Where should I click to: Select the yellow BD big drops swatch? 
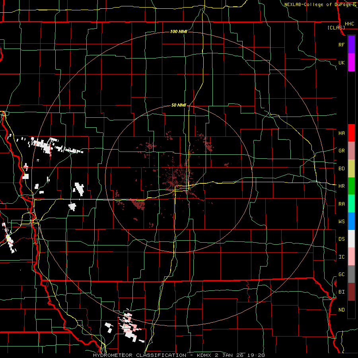(x=351, y=168)
